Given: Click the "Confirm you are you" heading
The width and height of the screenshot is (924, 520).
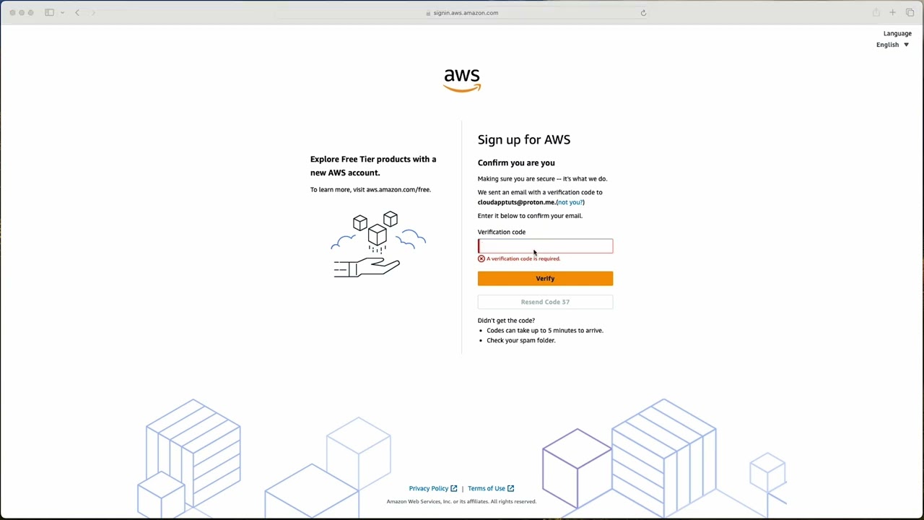Looking at the screenshot, I should click(x=516, y=163).
